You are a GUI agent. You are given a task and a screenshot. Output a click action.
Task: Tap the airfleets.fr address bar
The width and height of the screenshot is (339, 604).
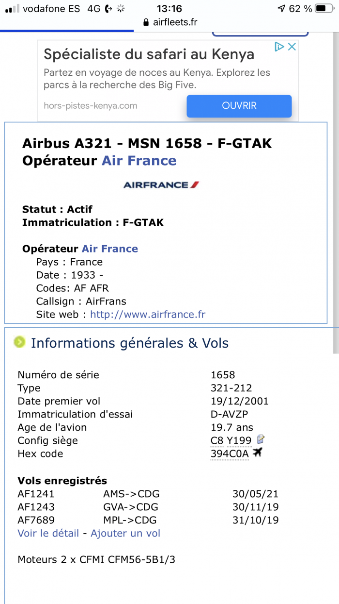pyautogui.click(x=169, y=22)
